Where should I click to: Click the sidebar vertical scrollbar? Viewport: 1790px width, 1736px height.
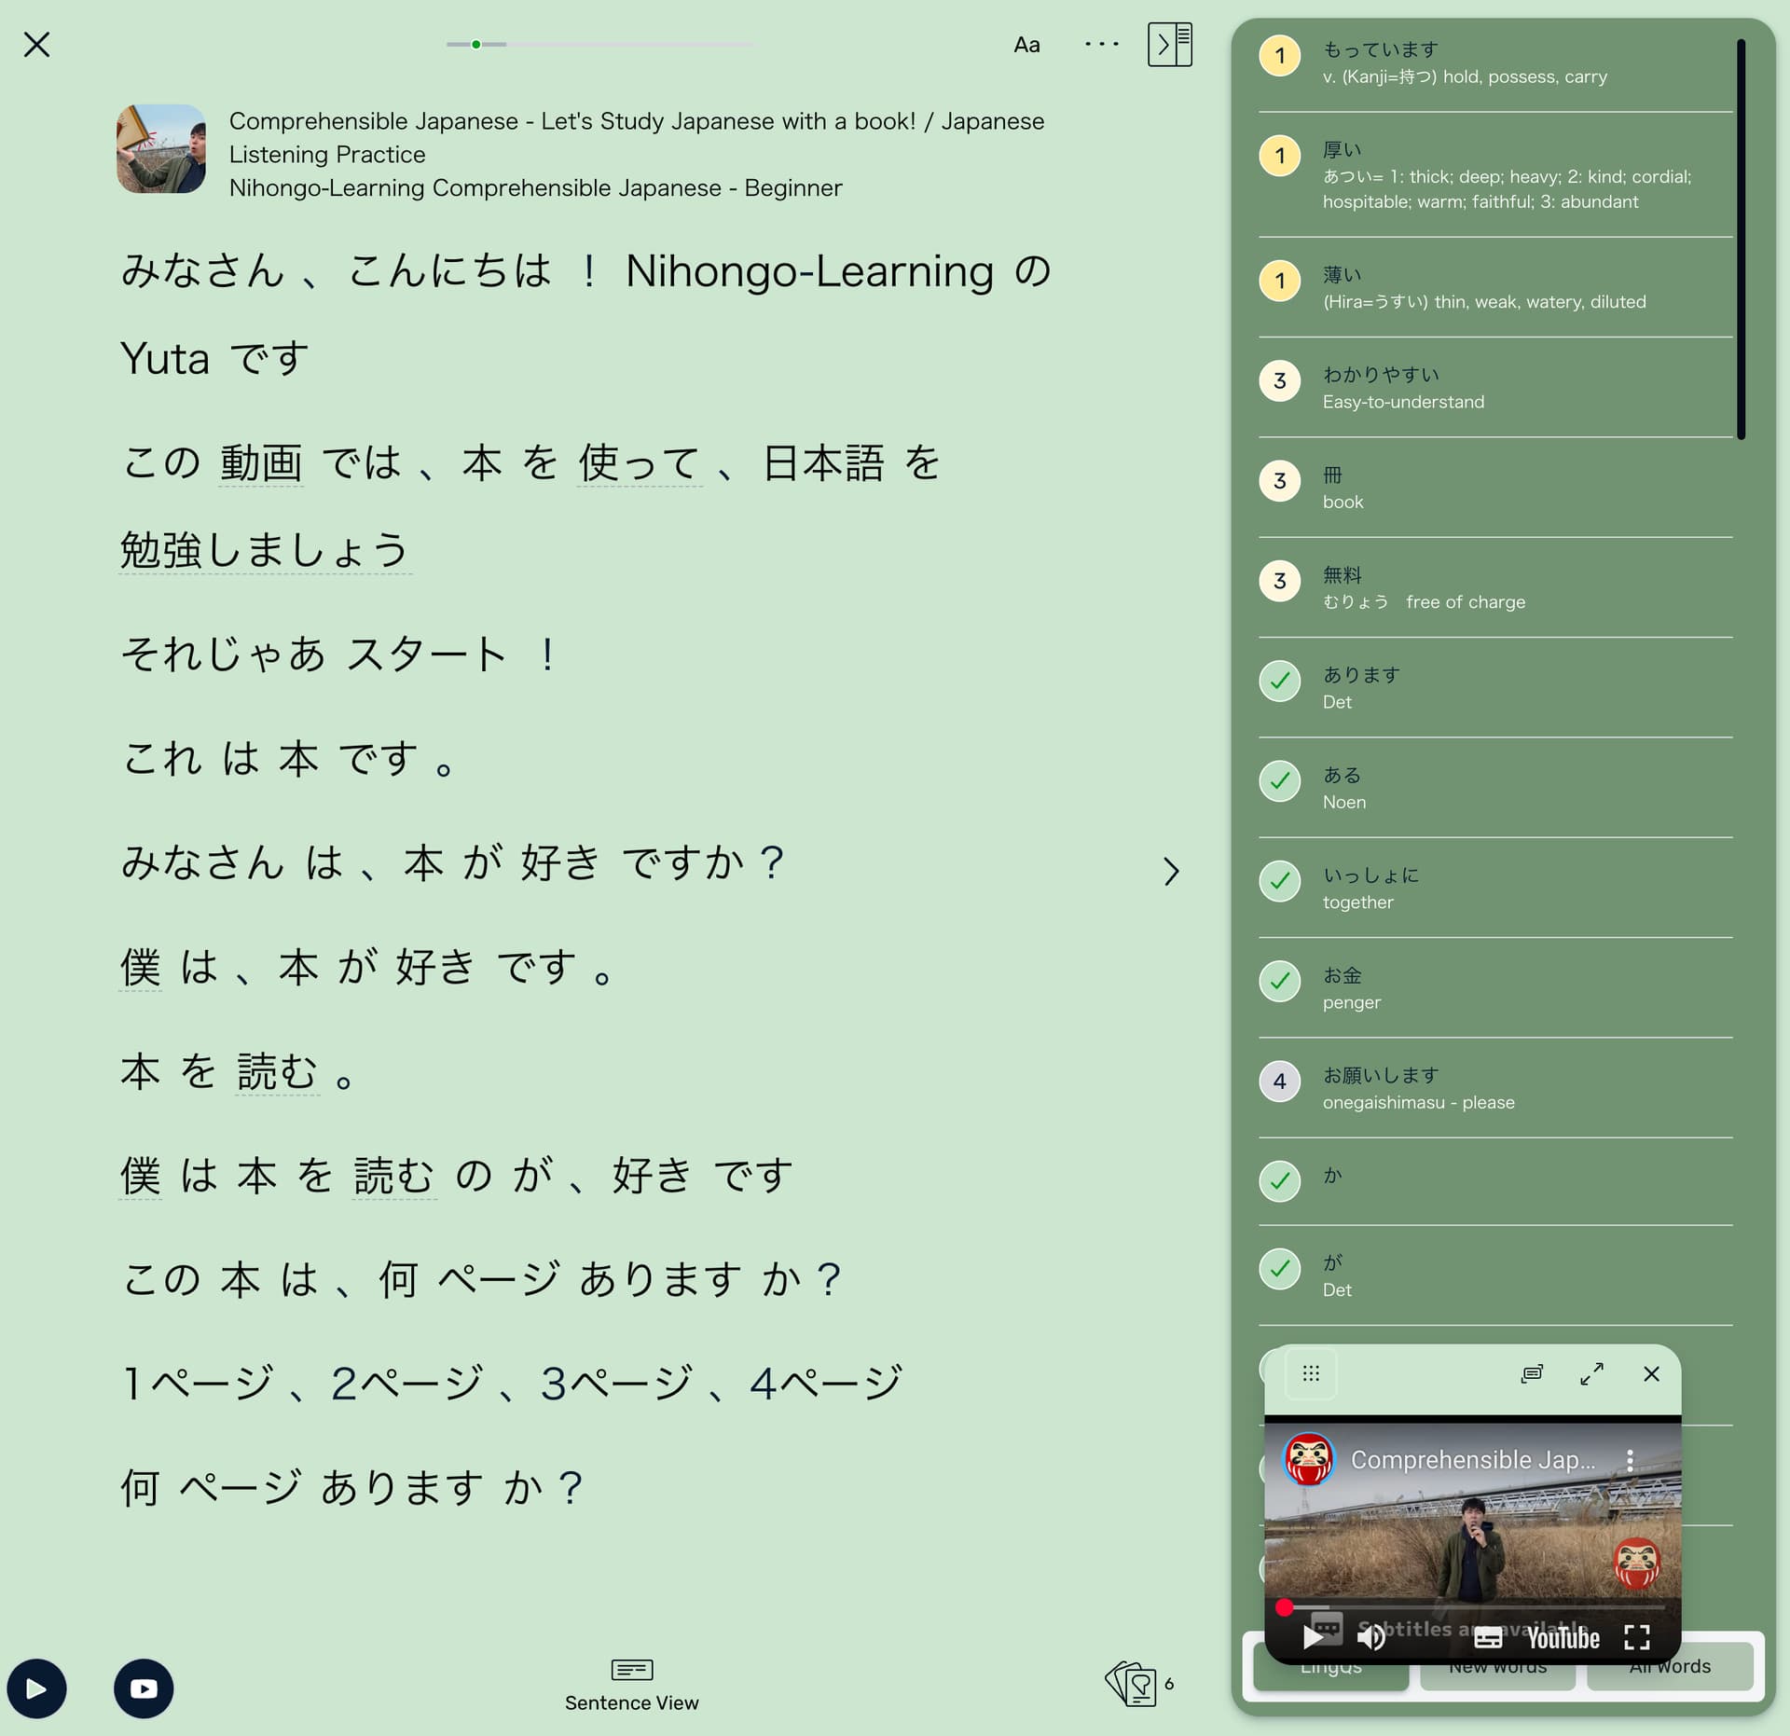[1741, 239]
